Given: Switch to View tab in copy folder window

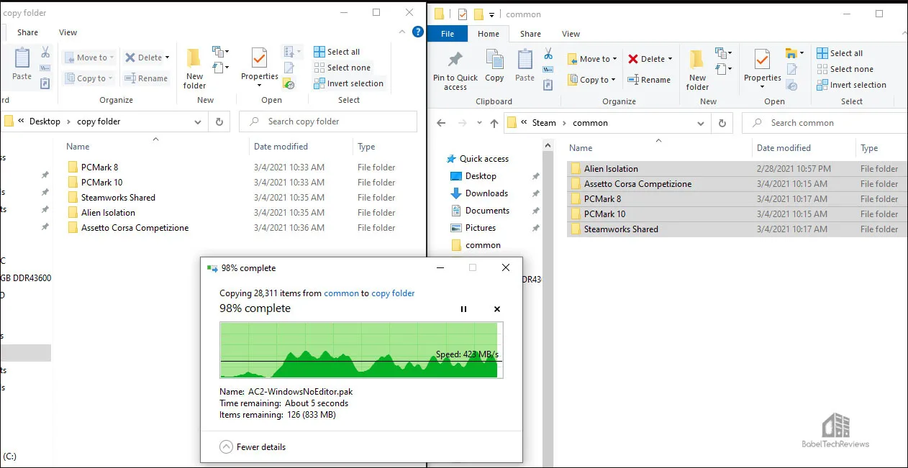Looking at the screenshot, I should point(68,32).
